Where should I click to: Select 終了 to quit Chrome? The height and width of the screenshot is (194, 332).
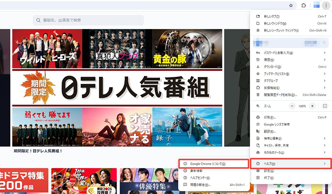[x=291, y=178]
